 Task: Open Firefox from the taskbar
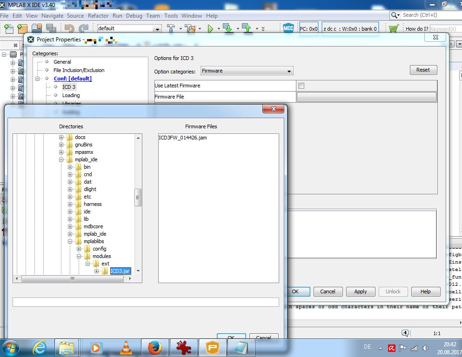(x=154, y=348)
